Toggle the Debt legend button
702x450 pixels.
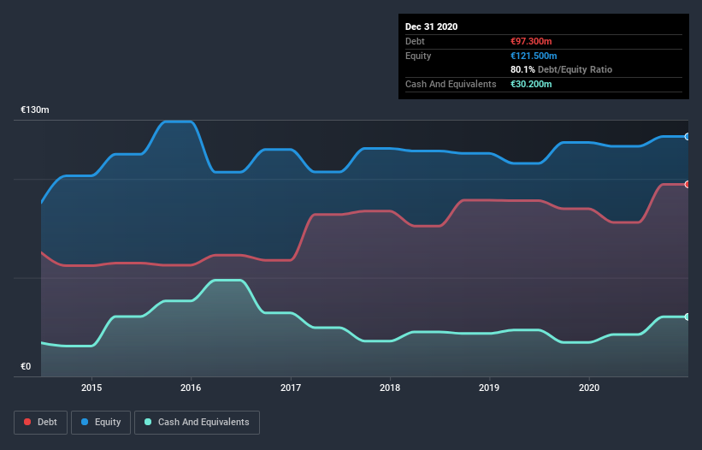click(40, 423)
